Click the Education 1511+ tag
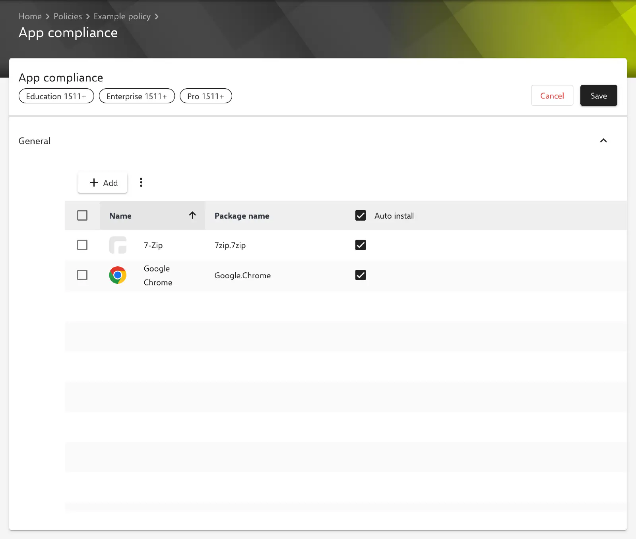636x539 pixels. coord(56,96)
